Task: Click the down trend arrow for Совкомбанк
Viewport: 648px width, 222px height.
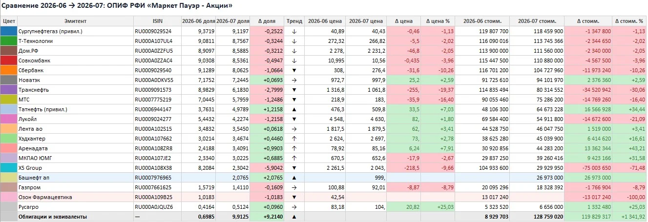Action: click(x=294, y=60)
